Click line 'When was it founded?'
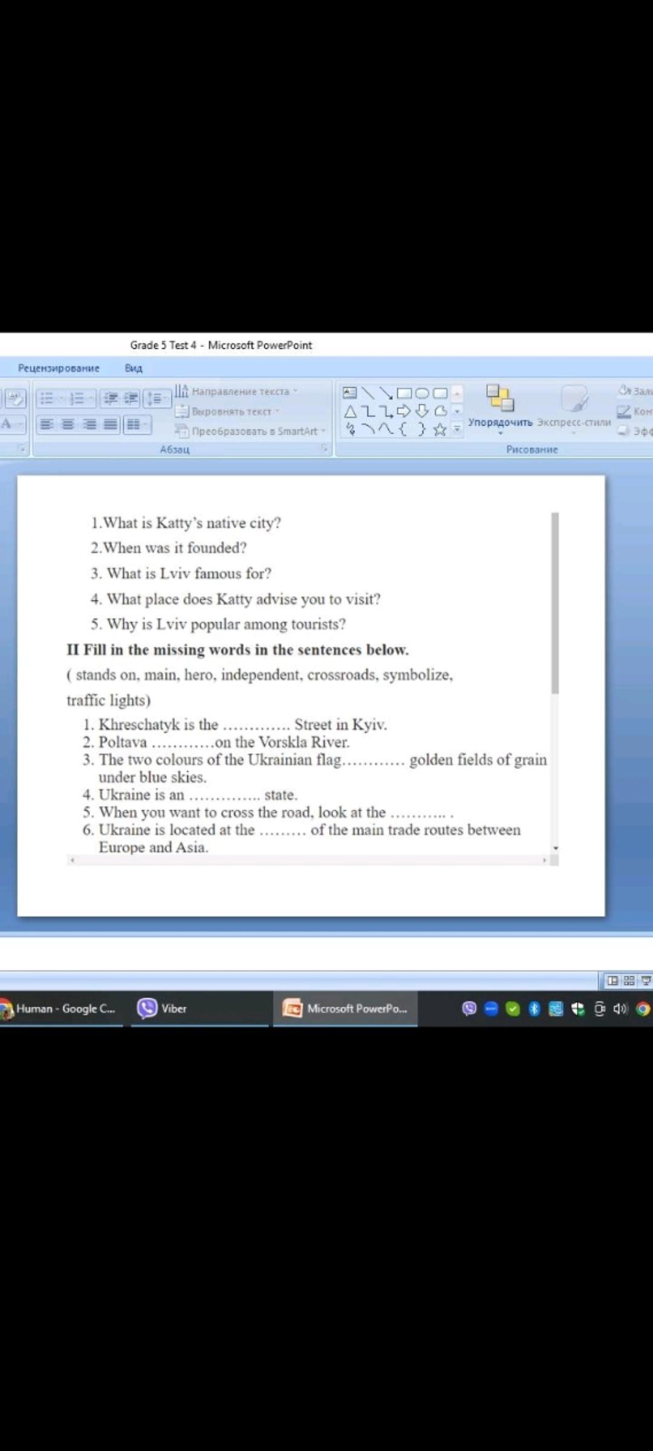The height and width of the screenshot is (1451, 653). click(169, 548)
